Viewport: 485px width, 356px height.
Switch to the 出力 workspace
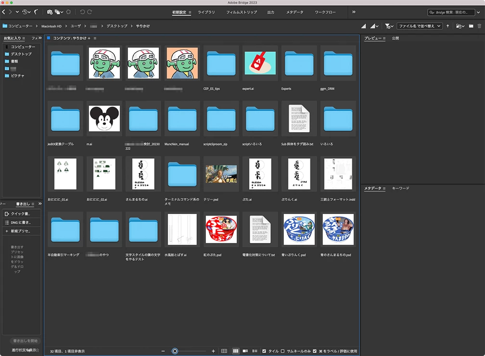coord(270,13)
